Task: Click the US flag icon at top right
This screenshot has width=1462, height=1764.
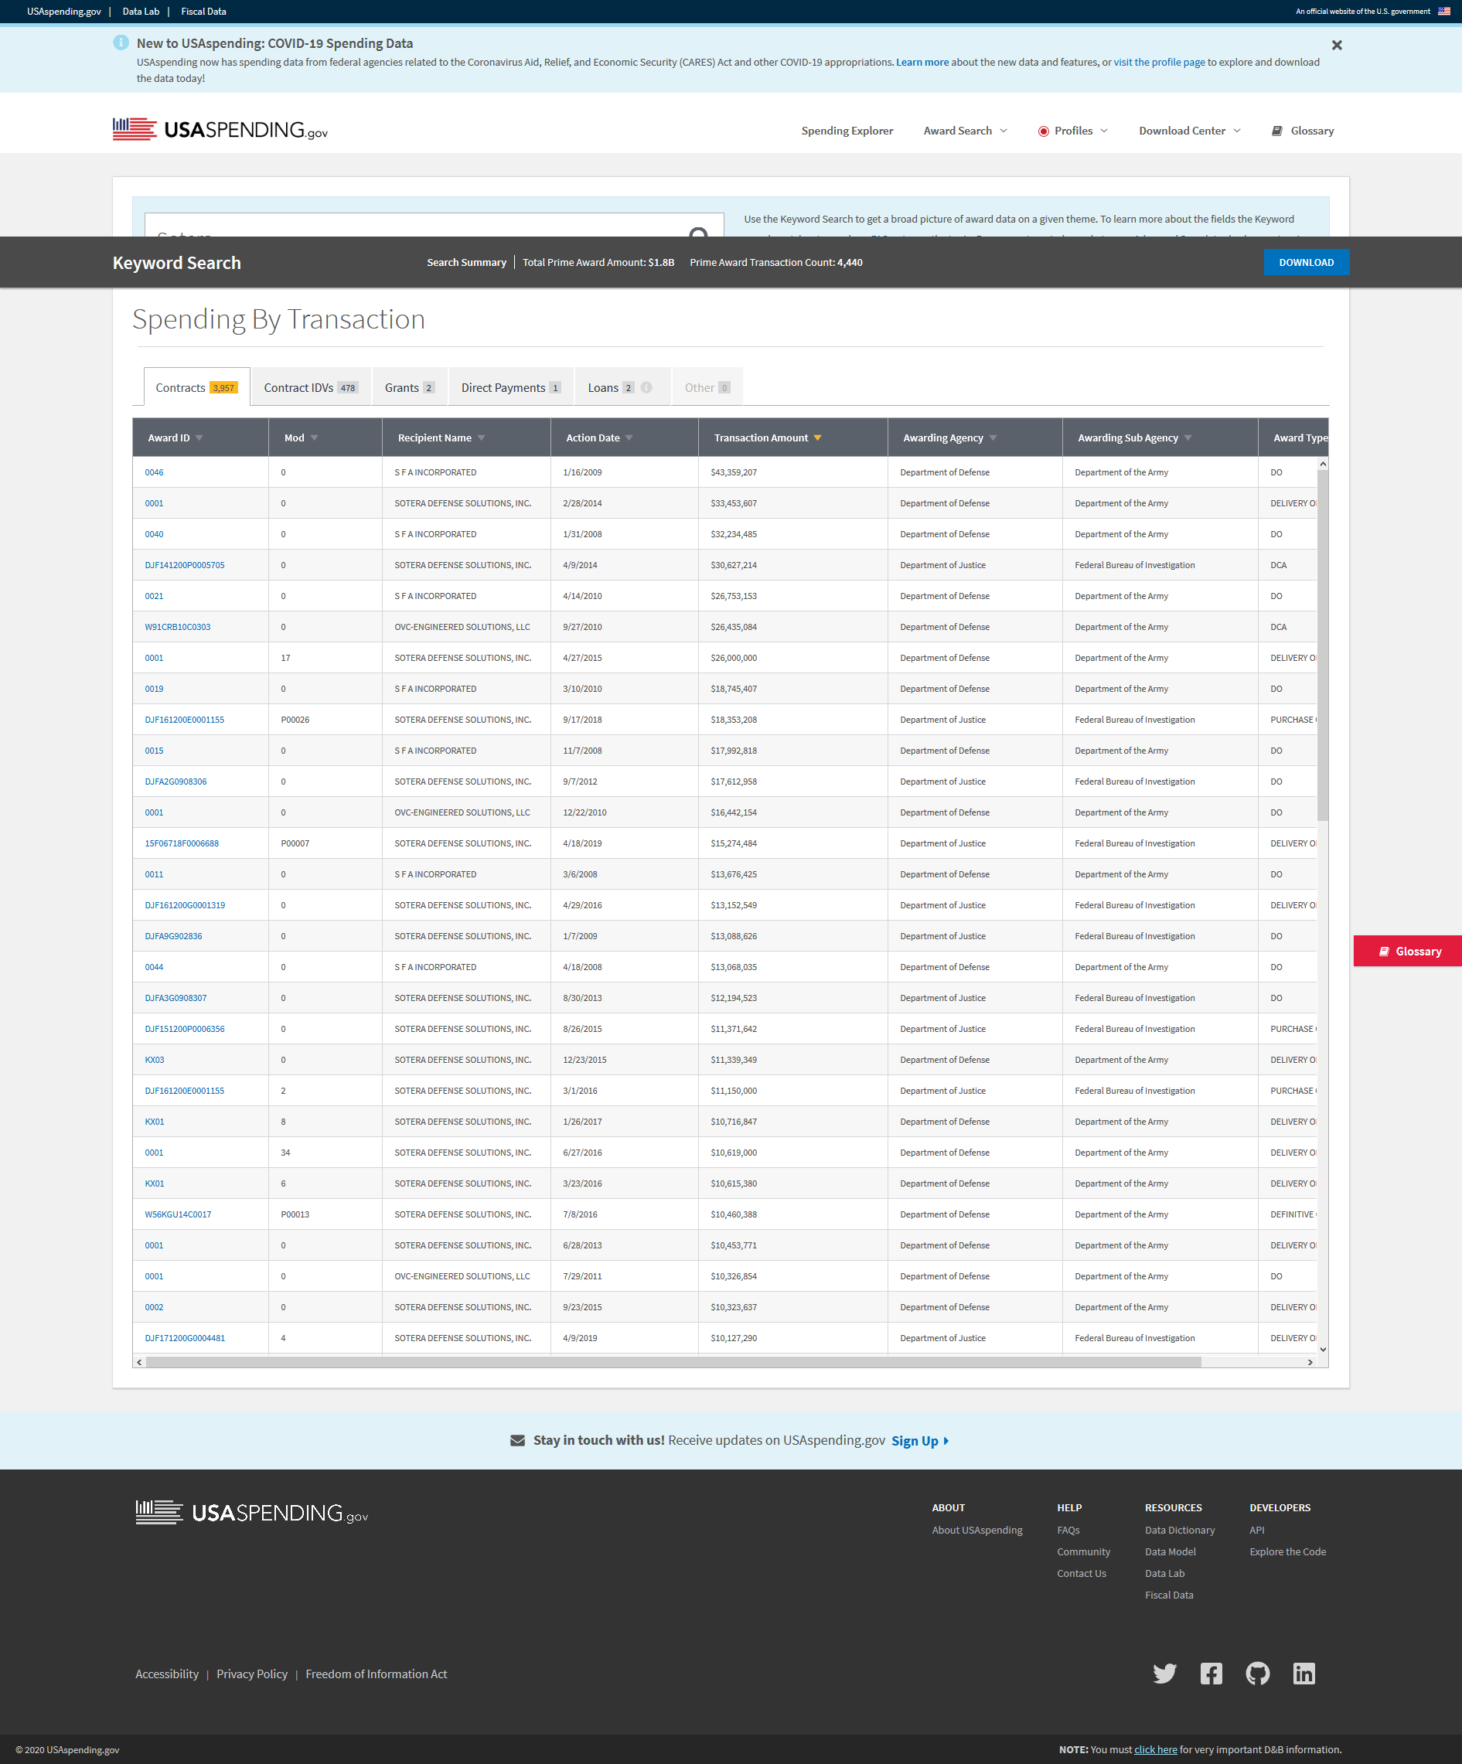Action: [1443, 12]
